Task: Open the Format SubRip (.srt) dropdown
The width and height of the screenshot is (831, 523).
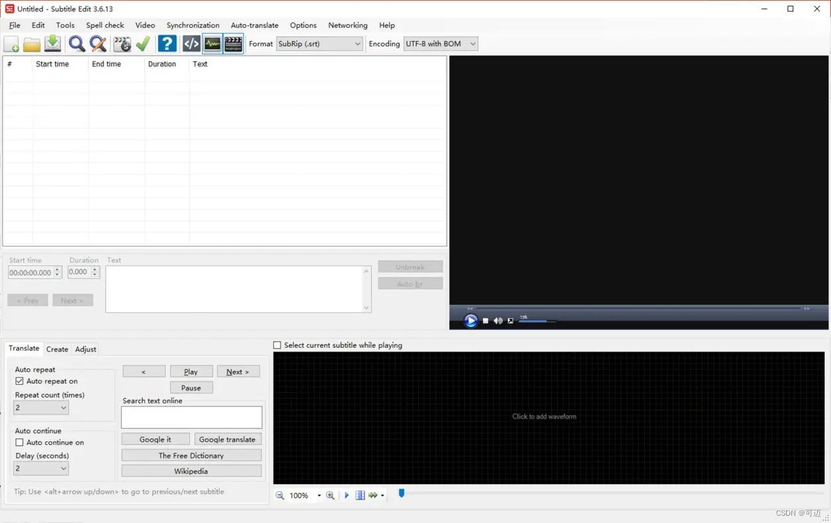Action: [x=320, y=44]
